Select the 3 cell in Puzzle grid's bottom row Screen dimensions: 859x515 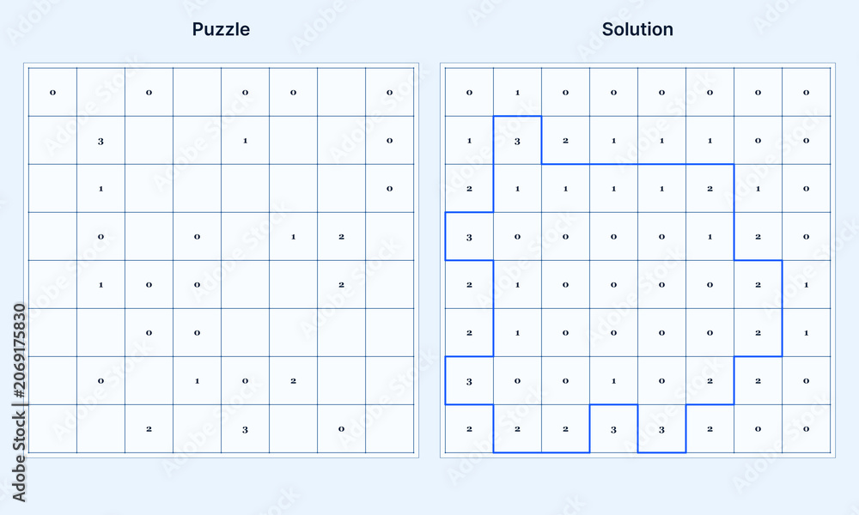[x=245, y=429]
